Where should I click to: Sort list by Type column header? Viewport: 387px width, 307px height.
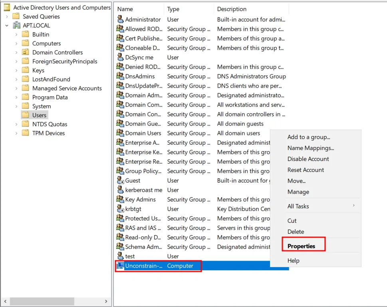[189, 9]
